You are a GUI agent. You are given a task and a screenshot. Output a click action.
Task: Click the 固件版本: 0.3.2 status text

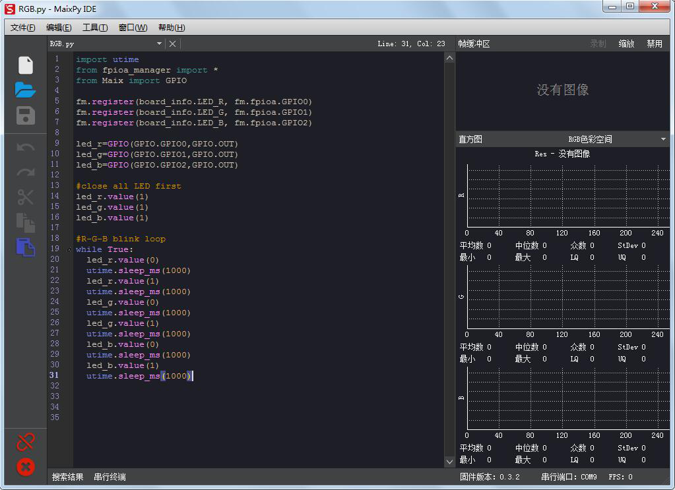(490, 477)
